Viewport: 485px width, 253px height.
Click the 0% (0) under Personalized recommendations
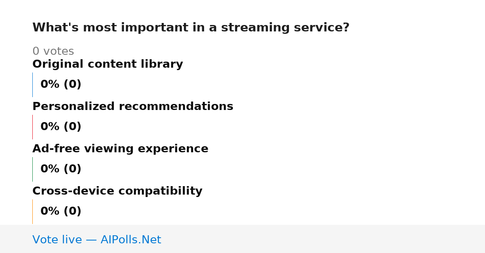[x=61, y=127]
